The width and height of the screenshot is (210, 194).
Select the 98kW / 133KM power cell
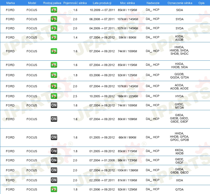(127, 160)
